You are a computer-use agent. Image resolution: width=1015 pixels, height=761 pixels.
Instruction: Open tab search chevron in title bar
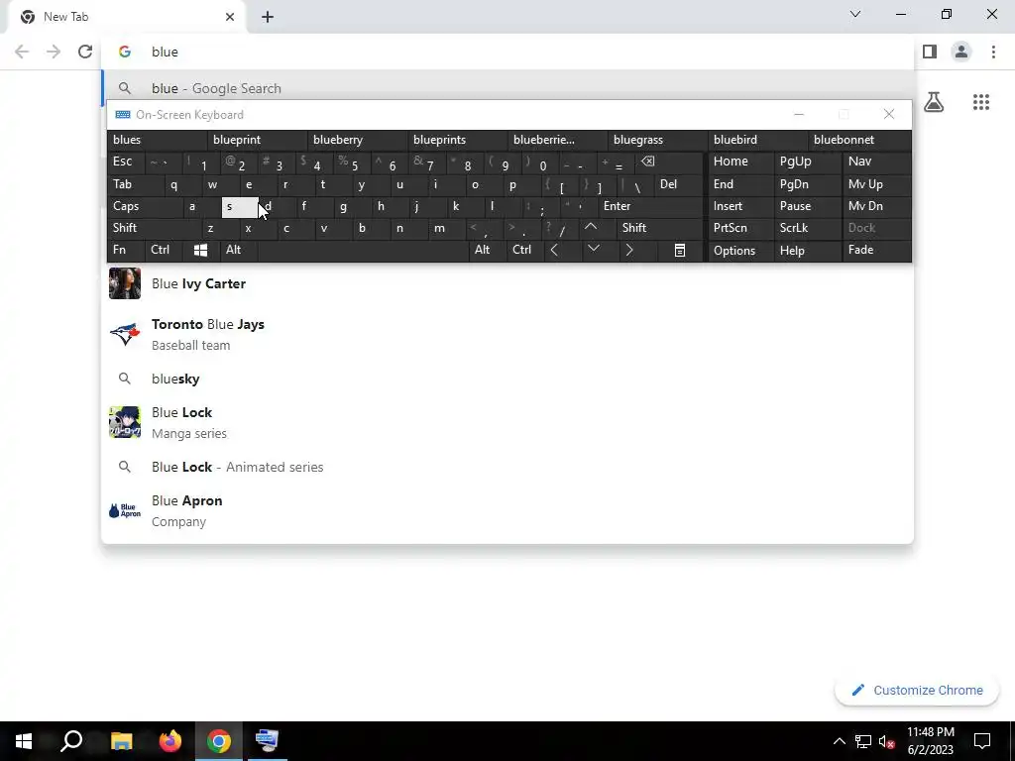[855, 14]
